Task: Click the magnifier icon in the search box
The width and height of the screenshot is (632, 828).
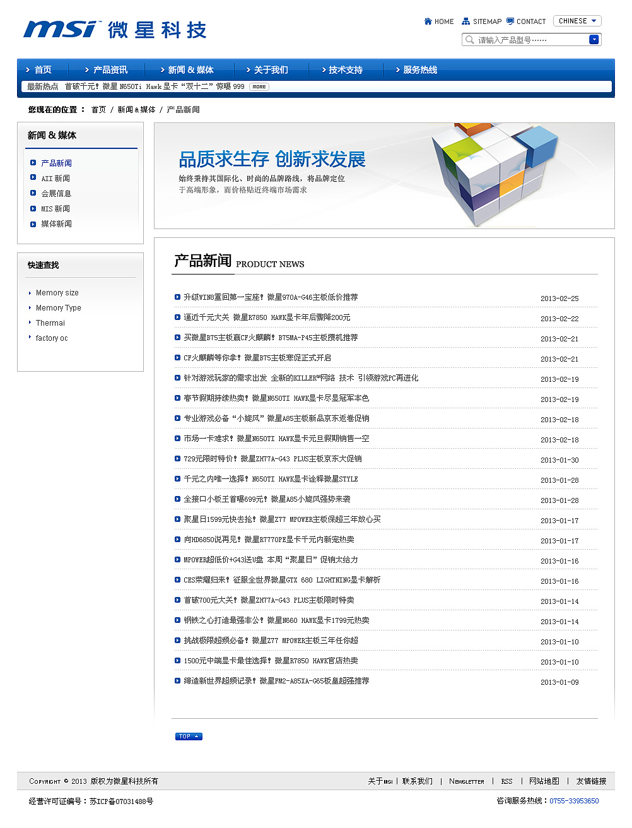Action: [x=469, y=39]
